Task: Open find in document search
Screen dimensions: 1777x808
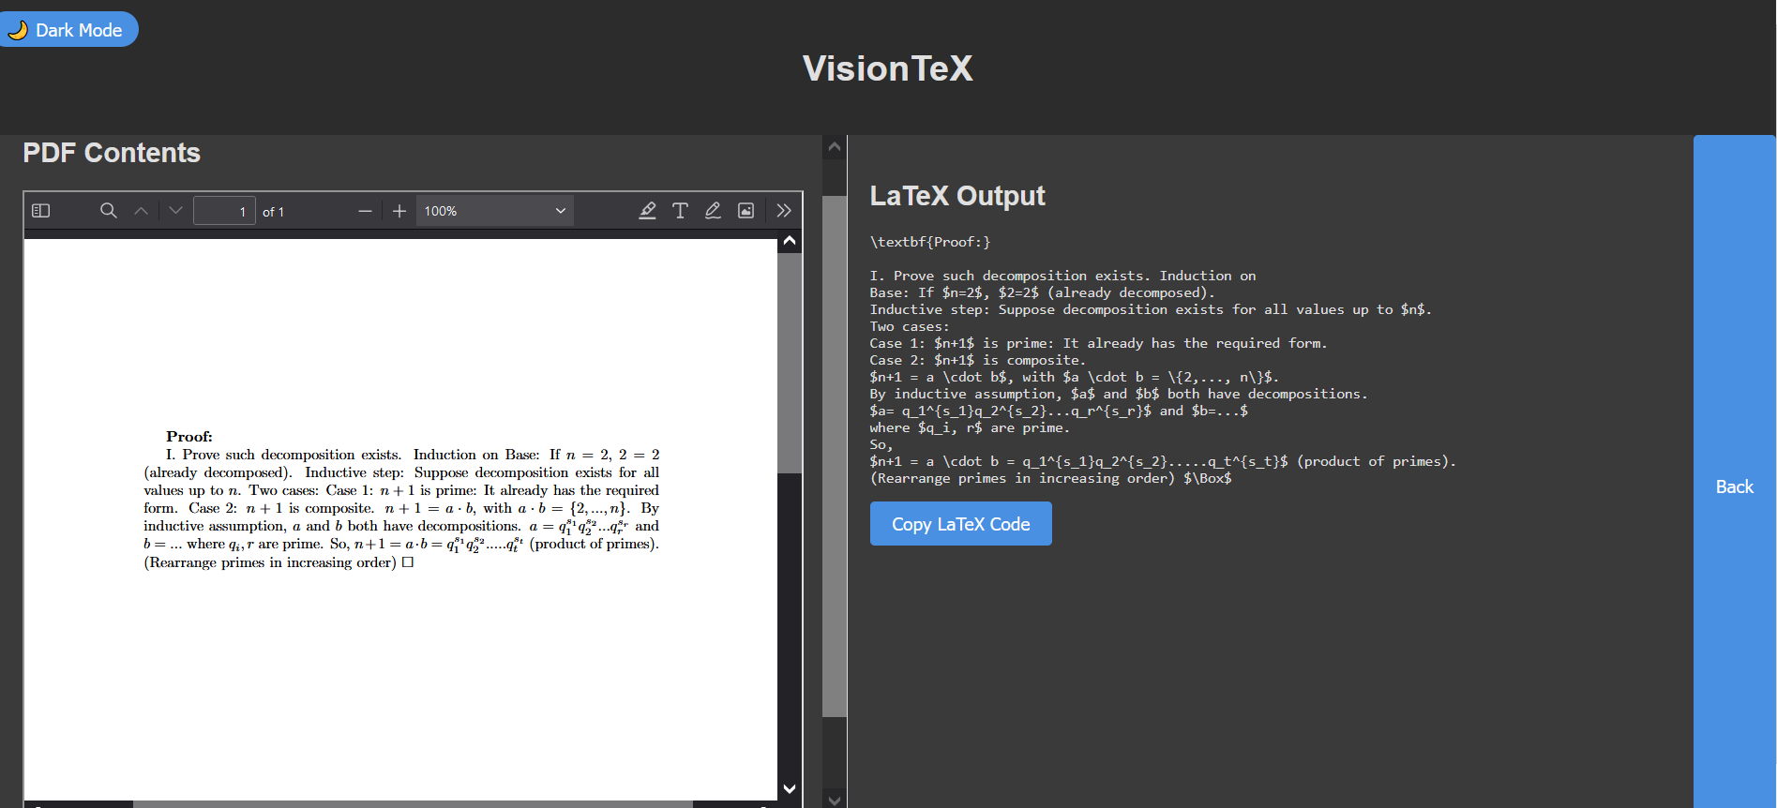Action: point(109,211)
